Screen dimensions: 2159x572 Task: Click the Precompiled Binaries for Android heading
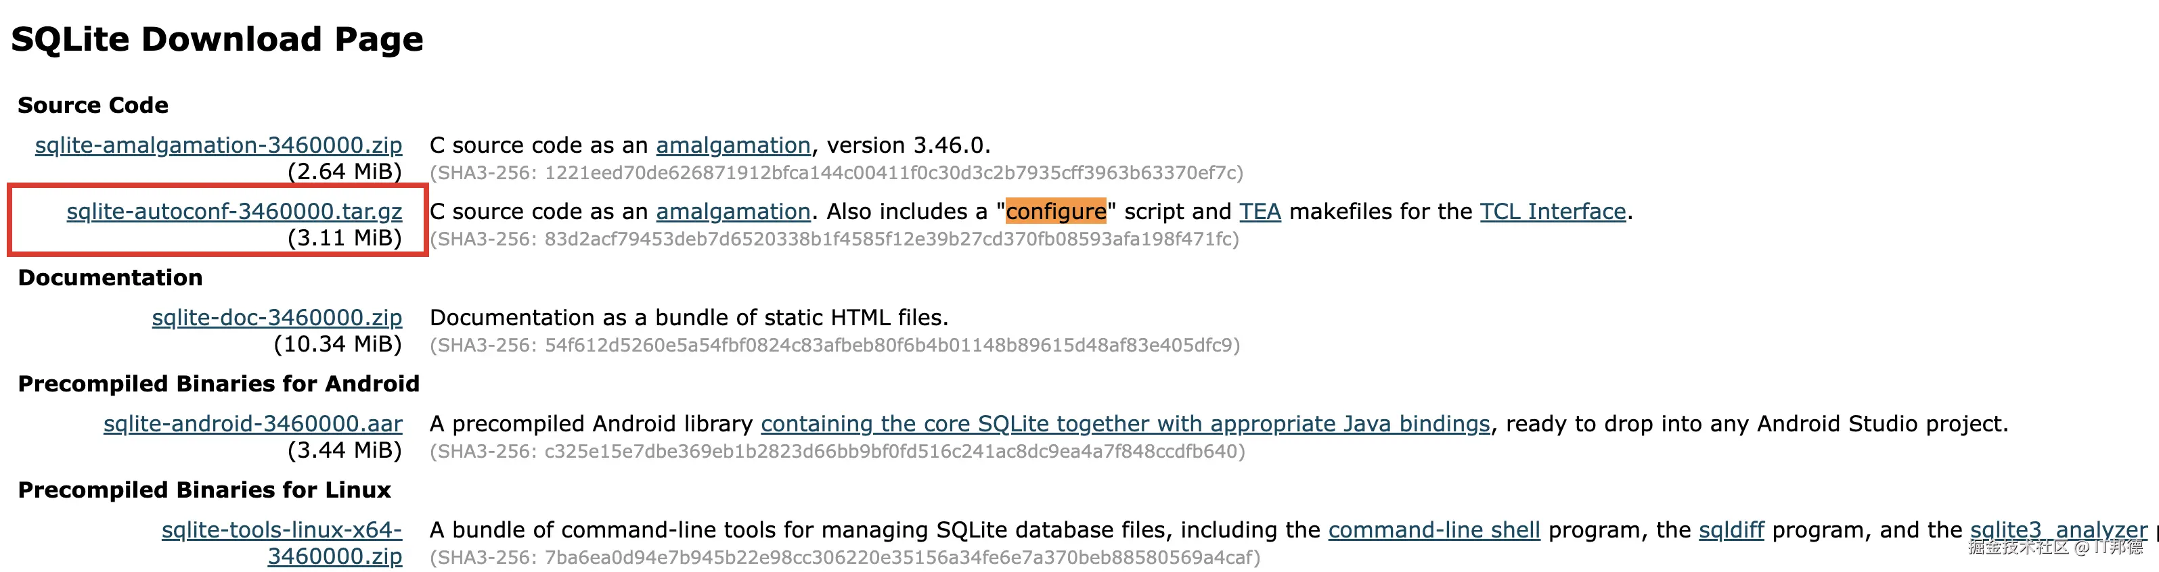pyautogui.click(x=218, y=385)
